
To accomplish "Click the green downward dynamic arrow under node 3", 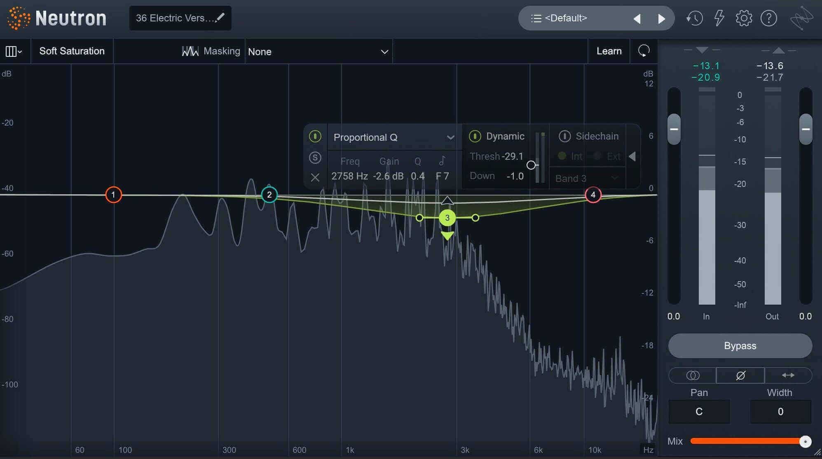I will click(x=447, y=235).
